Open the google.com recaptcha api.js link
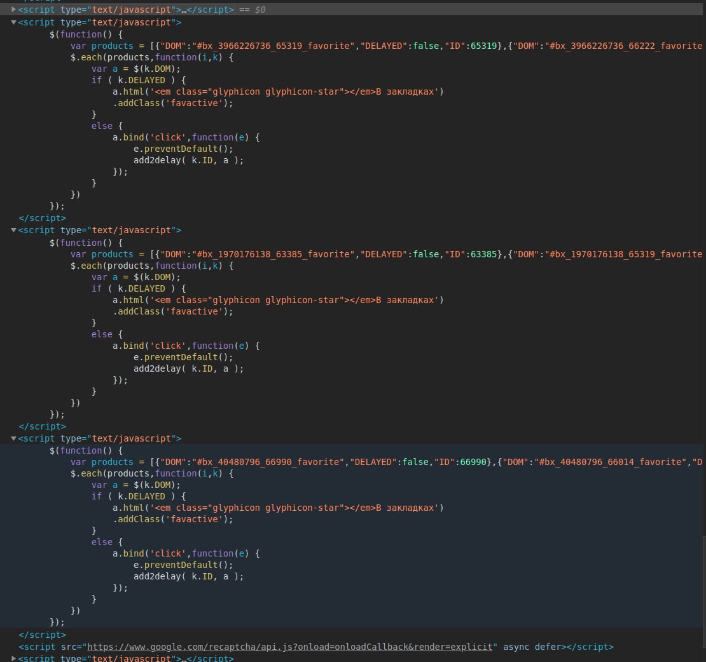The image size is (706, 662). (x=289, y=647)
